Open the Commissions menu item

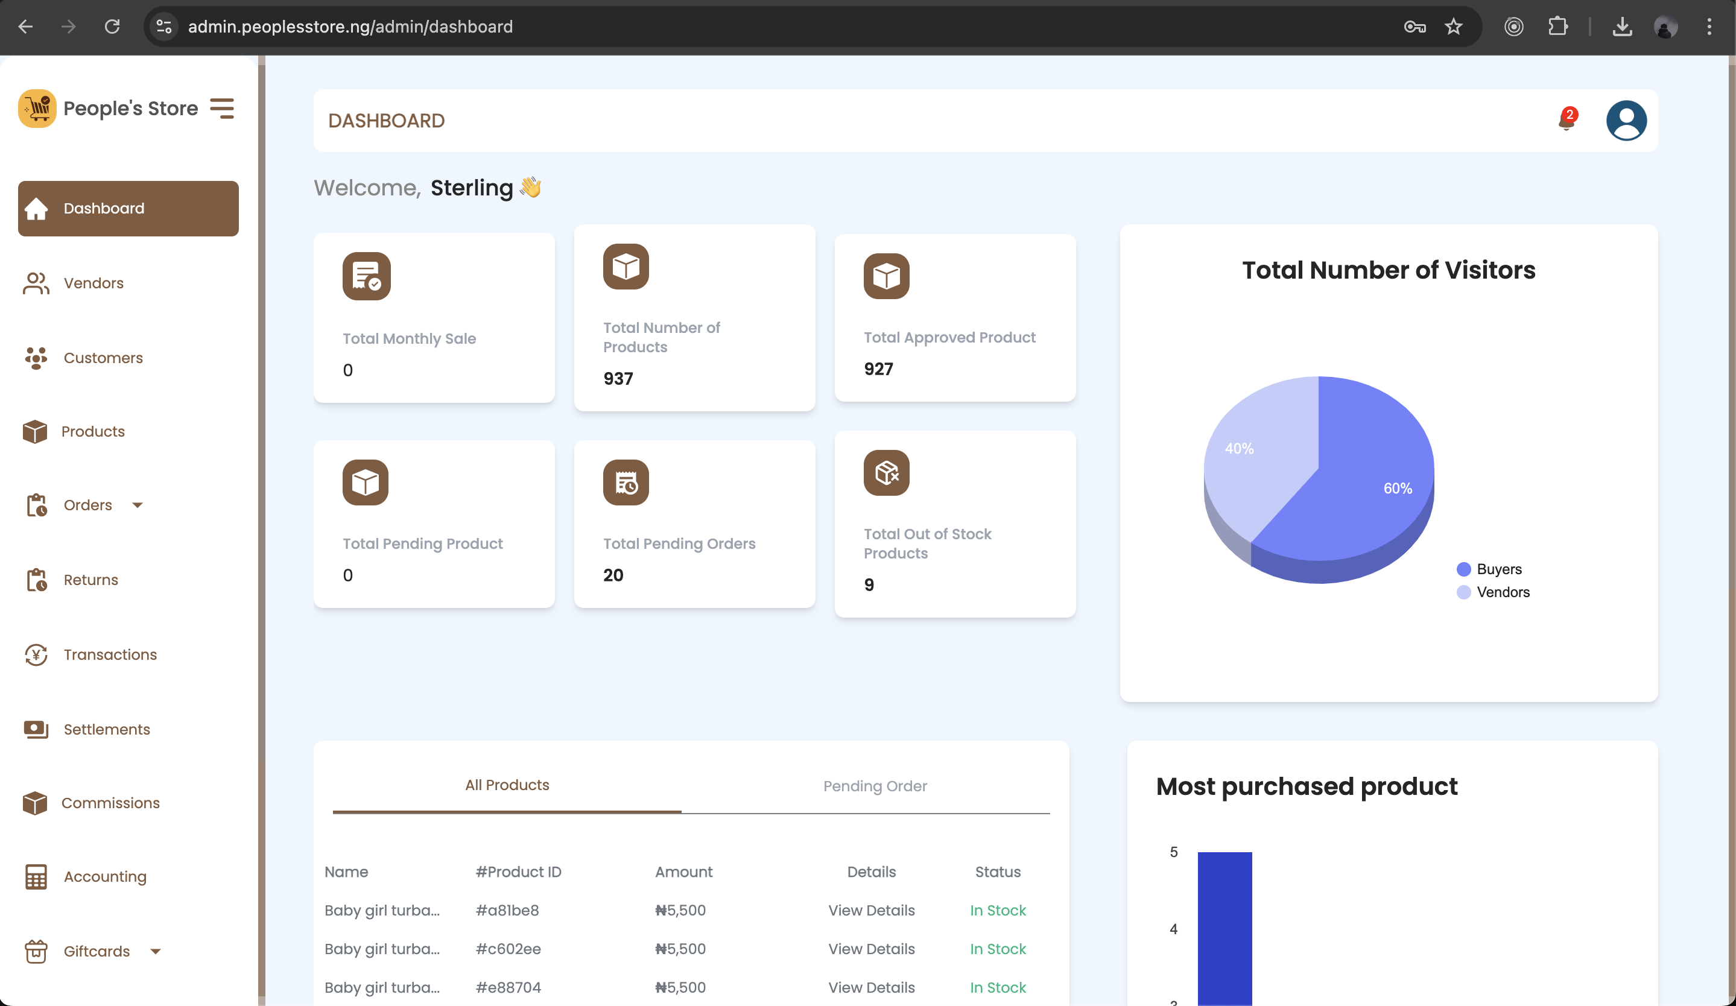tap(110, 803)
